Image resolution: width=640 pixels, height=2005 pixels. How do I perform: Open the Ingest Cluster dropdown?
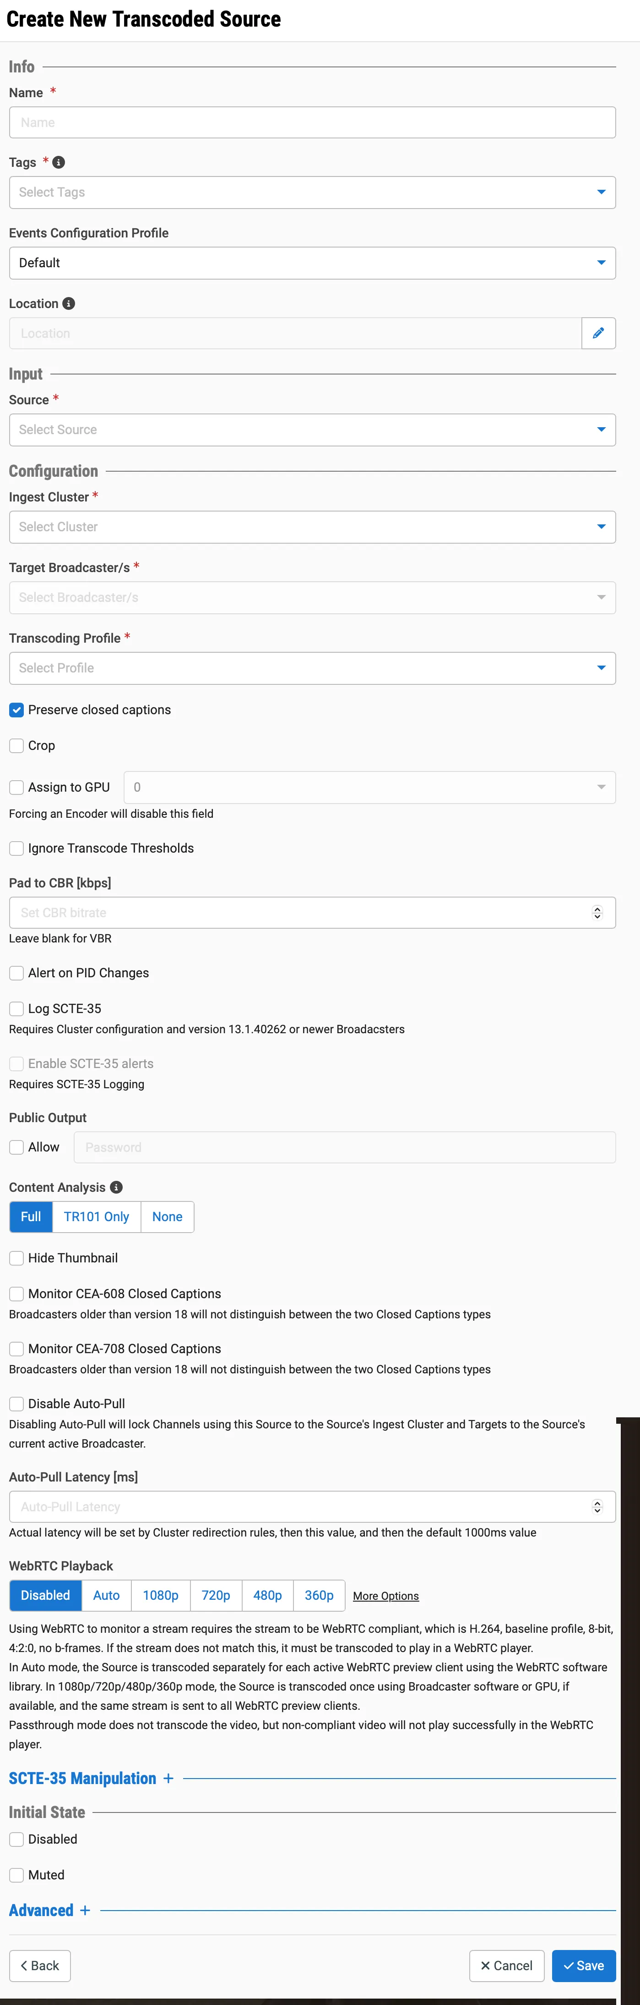click(x=313, y=527)
